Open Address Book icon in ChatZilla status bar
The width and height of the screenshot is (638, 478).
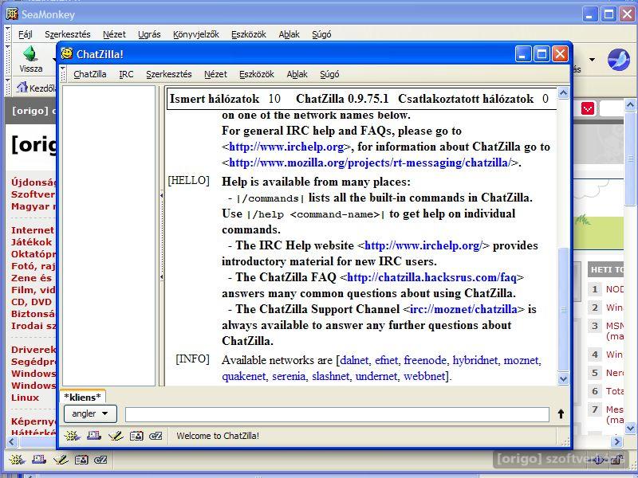tap(136, 436)
